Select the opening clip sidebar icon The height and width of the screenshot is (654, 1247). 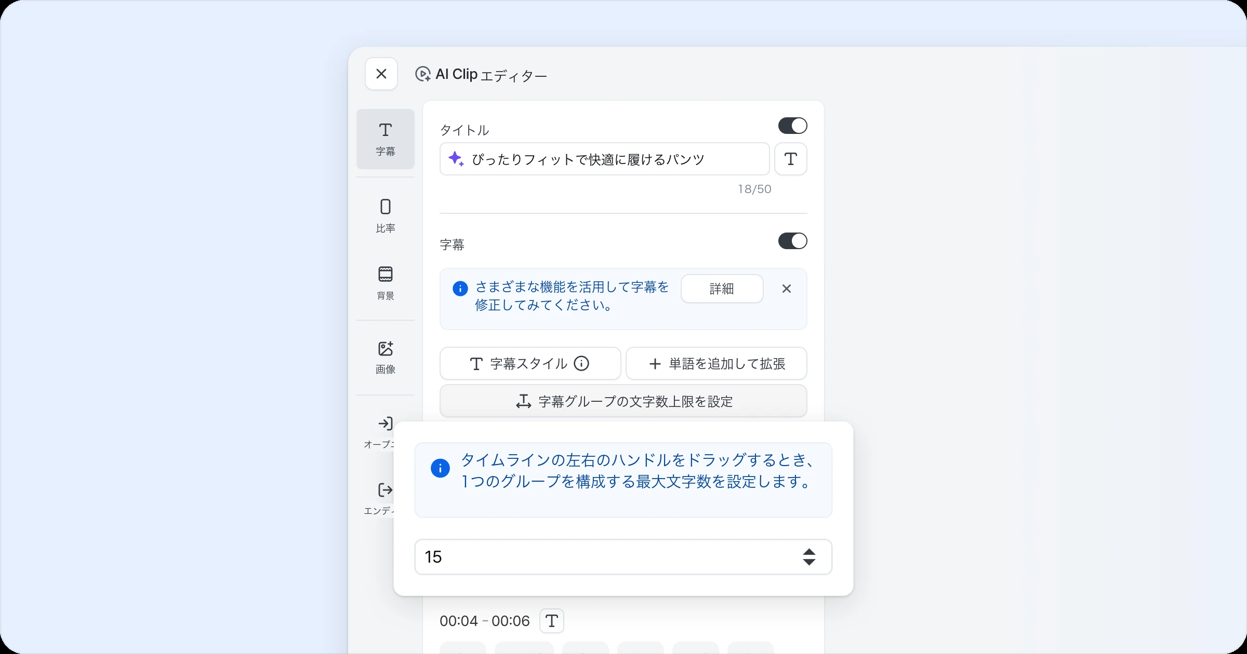click(x=385, y=424)
